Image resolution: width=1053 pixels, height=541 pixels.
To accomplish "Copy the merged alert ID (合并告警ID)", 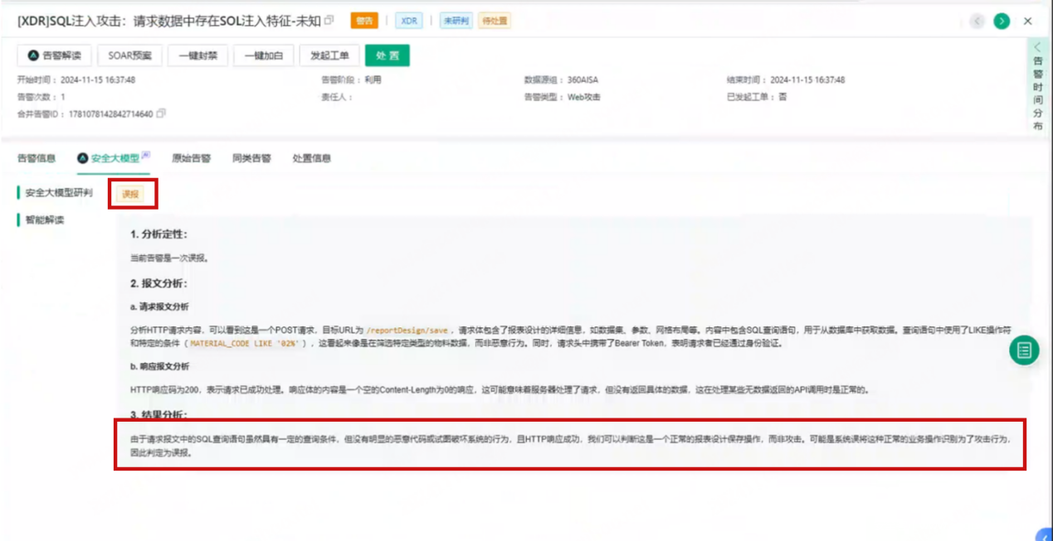I will click(x=161, y=114).
